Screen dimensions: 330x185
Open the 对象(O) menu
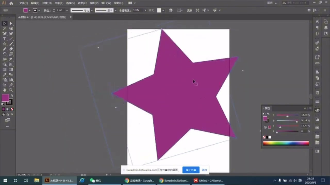pyautogui.click(x=47, y=3)
